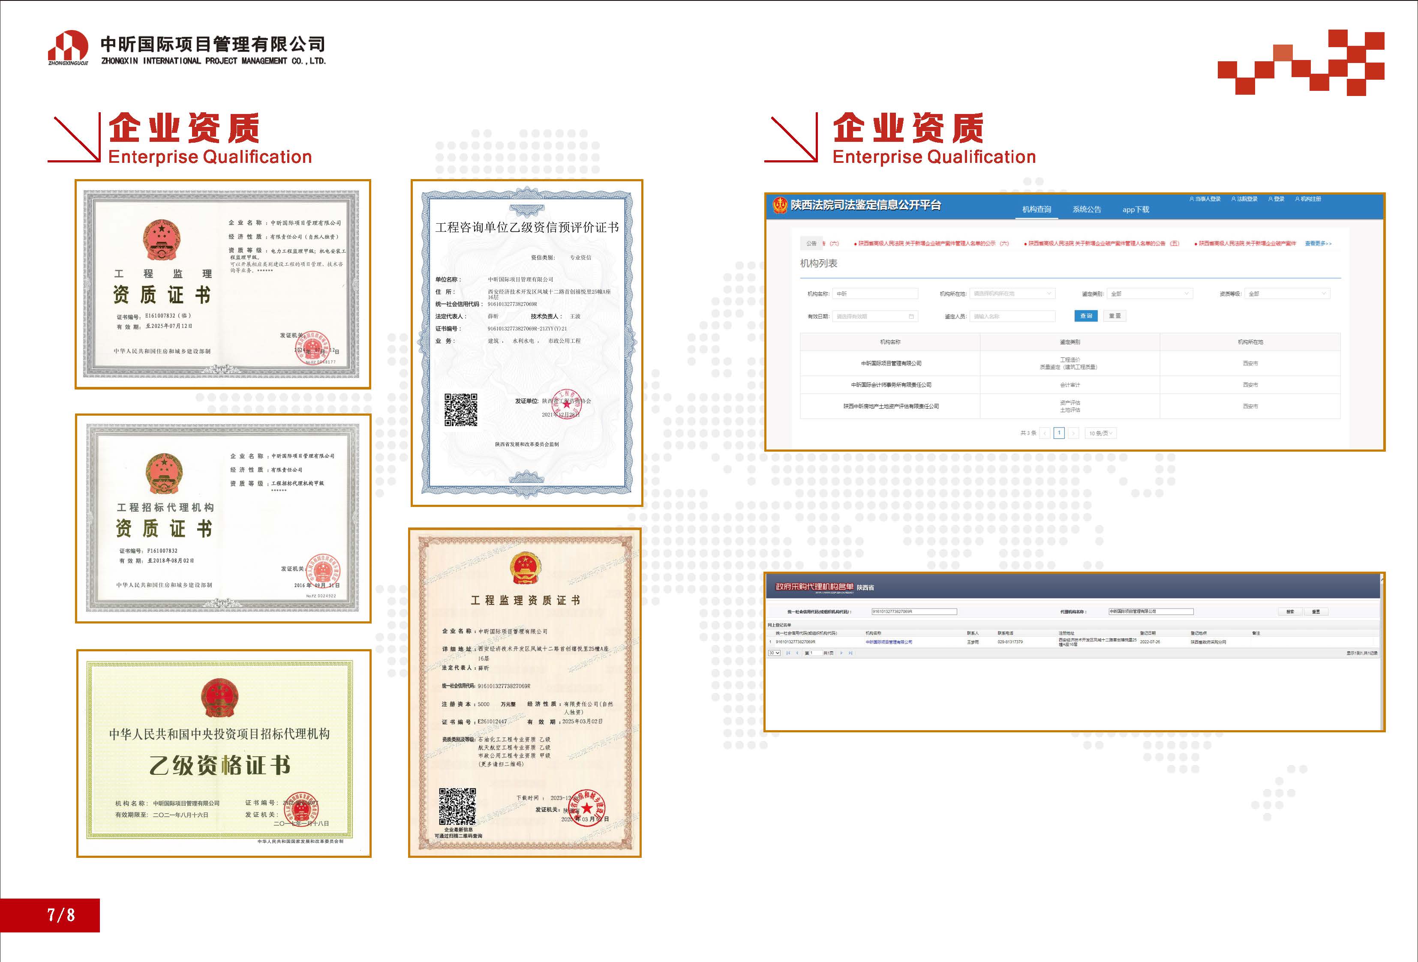Click the previous page arrow before page 1

click(x=1045, y=433)
